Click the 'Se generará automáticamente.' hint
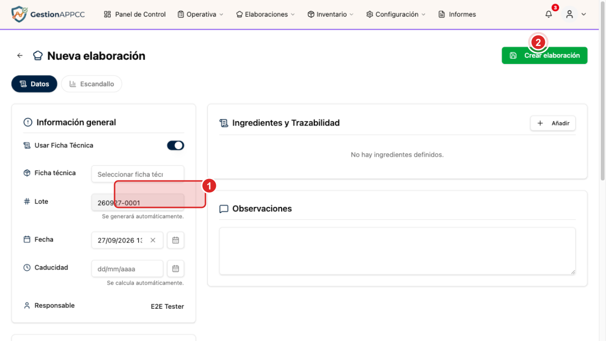606x341 pixels. tap(143, 216)
